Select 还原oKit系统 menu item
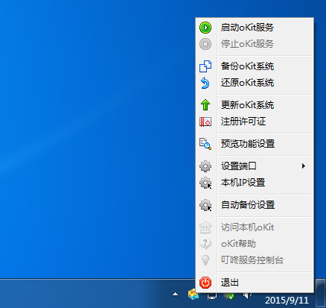This screenshot has width=326, height=308. (x=255, y=83)
